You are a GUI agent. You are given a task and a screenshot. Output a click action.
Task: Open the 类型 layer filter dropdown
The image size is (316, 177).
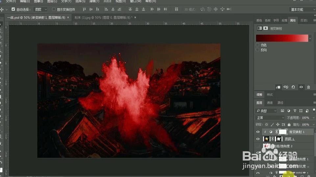tap(266, 111)
